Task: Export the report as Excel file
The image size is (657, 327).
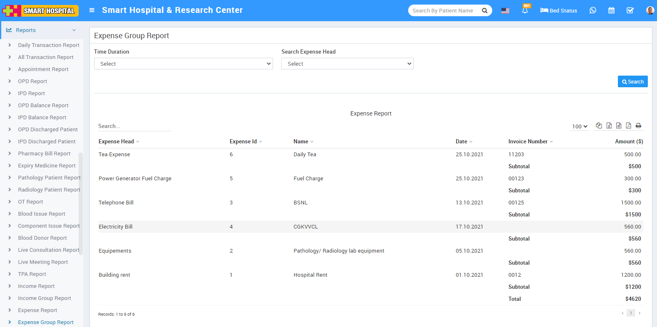Action: [x=609, y=125]
